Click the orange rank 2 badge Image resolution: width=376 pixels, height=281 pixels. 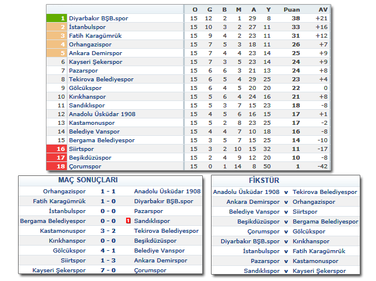[56, 27]
